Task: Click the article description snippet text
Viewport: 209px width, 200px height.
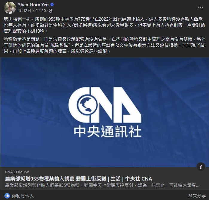Action: pos(102,185)
